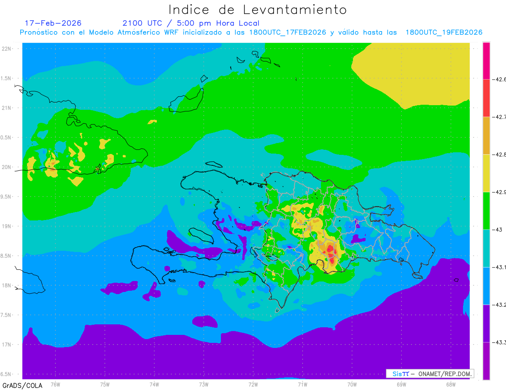Click the teal swatch in the color bar
Viewport: 506px width, 390px height.
point(486,248)
